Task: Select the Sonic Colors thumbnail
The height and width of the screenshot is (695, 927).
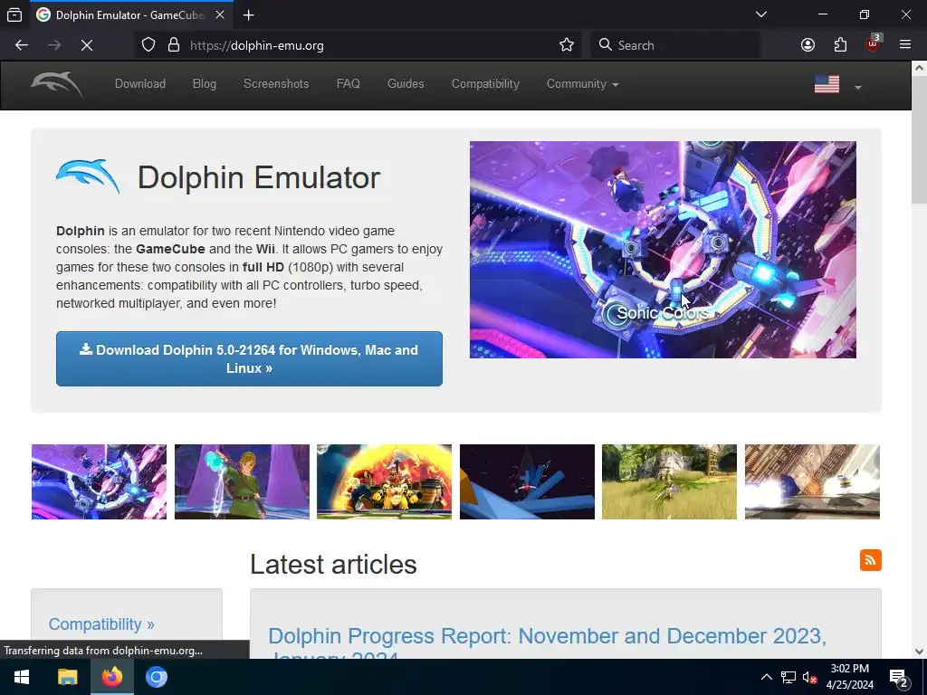Action: click(x=100, y=481)
